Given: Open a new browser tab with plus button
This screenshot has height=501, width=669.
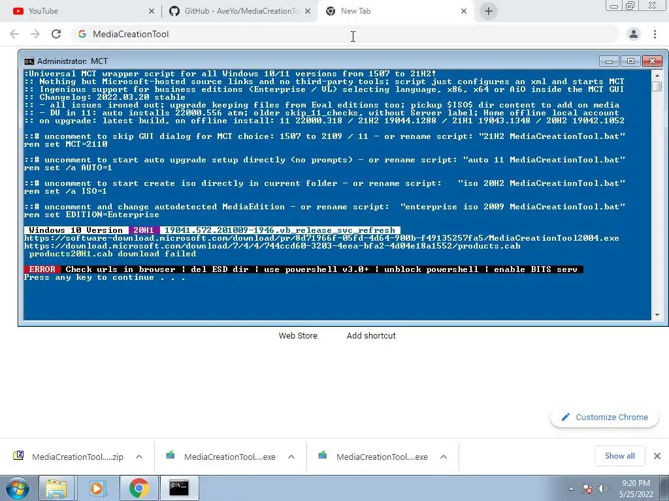Looking at the screenshot, I should click(x=489, y=11).
